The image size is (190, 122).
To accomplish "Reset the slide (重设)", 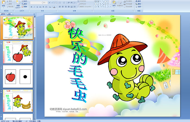I will tap(24, 4).
